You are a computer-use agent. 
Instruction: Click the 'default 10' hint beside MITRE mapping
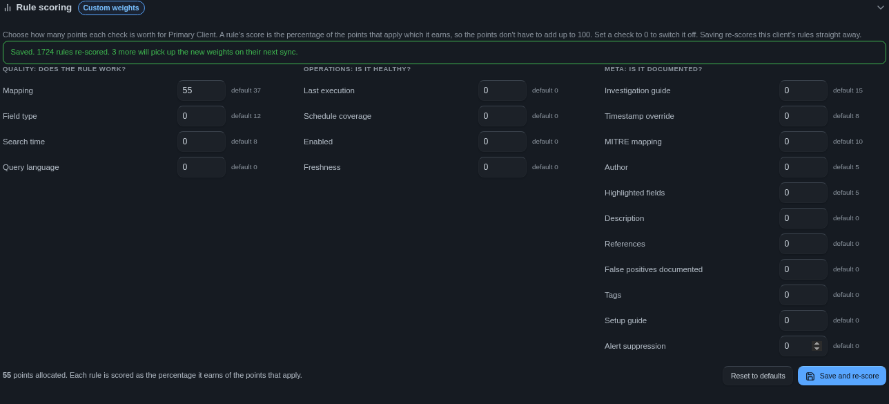(x=848, y=142)
